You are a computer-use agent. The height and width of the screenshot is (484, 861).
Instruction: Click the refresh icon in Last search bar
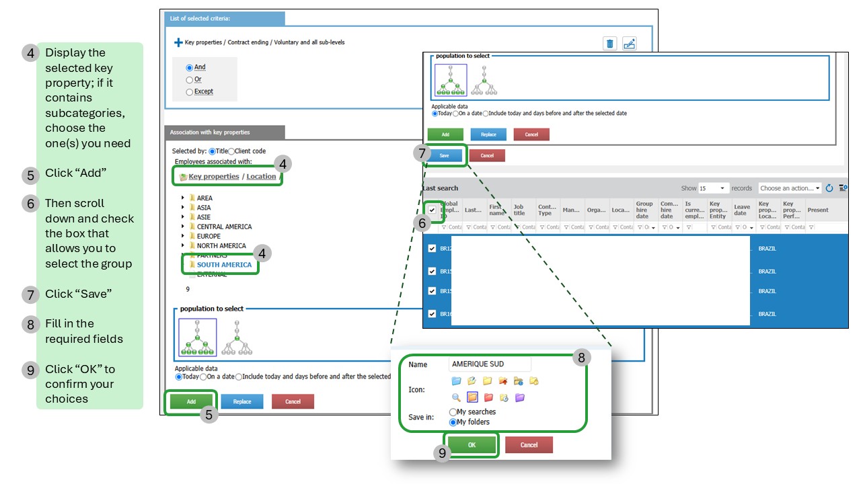[829, 188]
